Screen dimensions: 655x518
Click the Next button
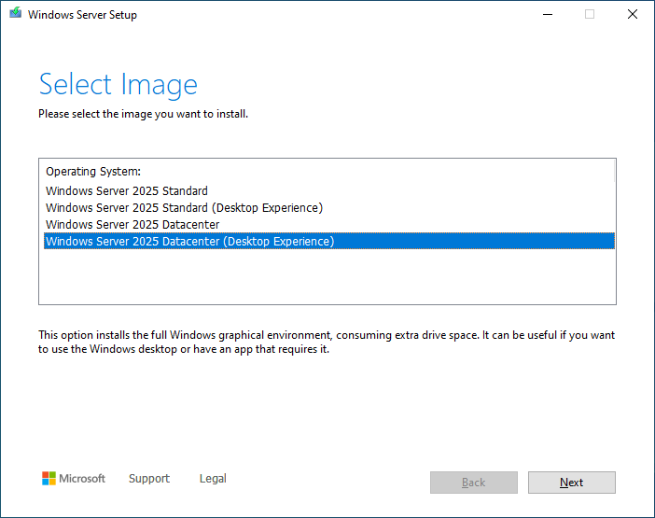pos(571,483)
